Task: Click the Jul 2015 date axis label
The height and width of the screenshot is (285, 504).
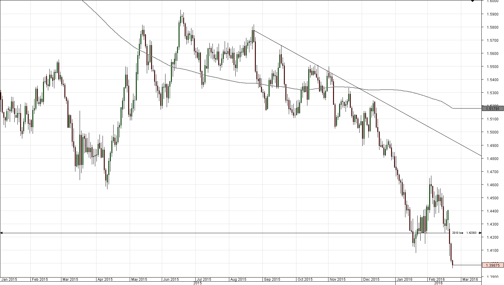Action: tap(204, 279)
